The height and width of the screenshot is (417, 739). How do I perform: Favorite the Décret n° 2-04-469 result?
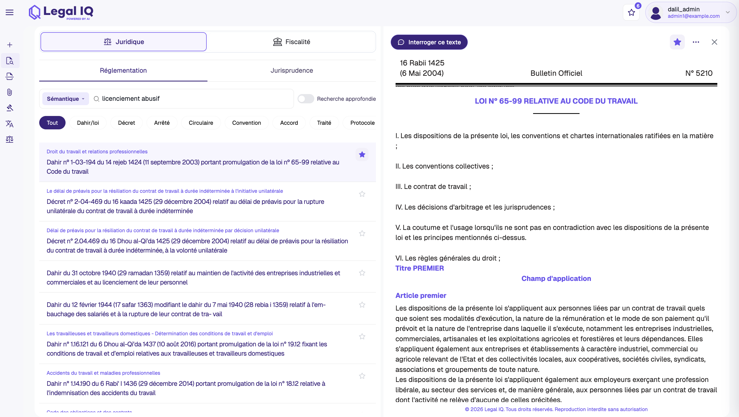click(362, 194)
